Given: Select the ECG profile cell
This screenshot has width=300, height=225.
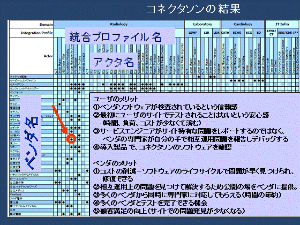Looking at the screenshot, I should click(x=249, y=33).
